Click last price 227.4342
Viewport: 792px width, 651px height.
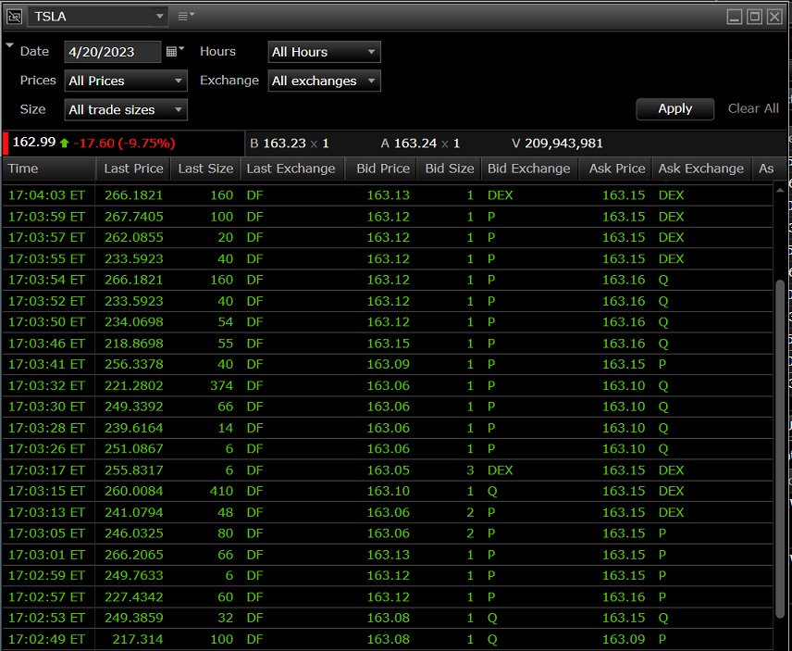point(134,597)
